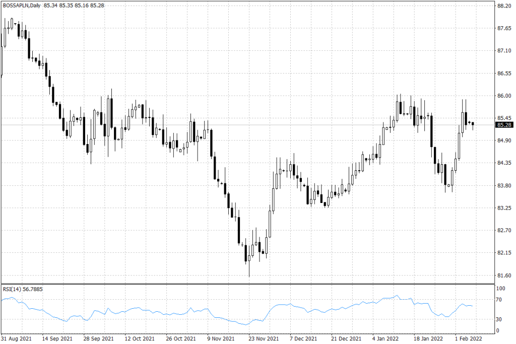Click the current price tag 85.28
Screen dimensions: 516x344
(x=504, y=124)
